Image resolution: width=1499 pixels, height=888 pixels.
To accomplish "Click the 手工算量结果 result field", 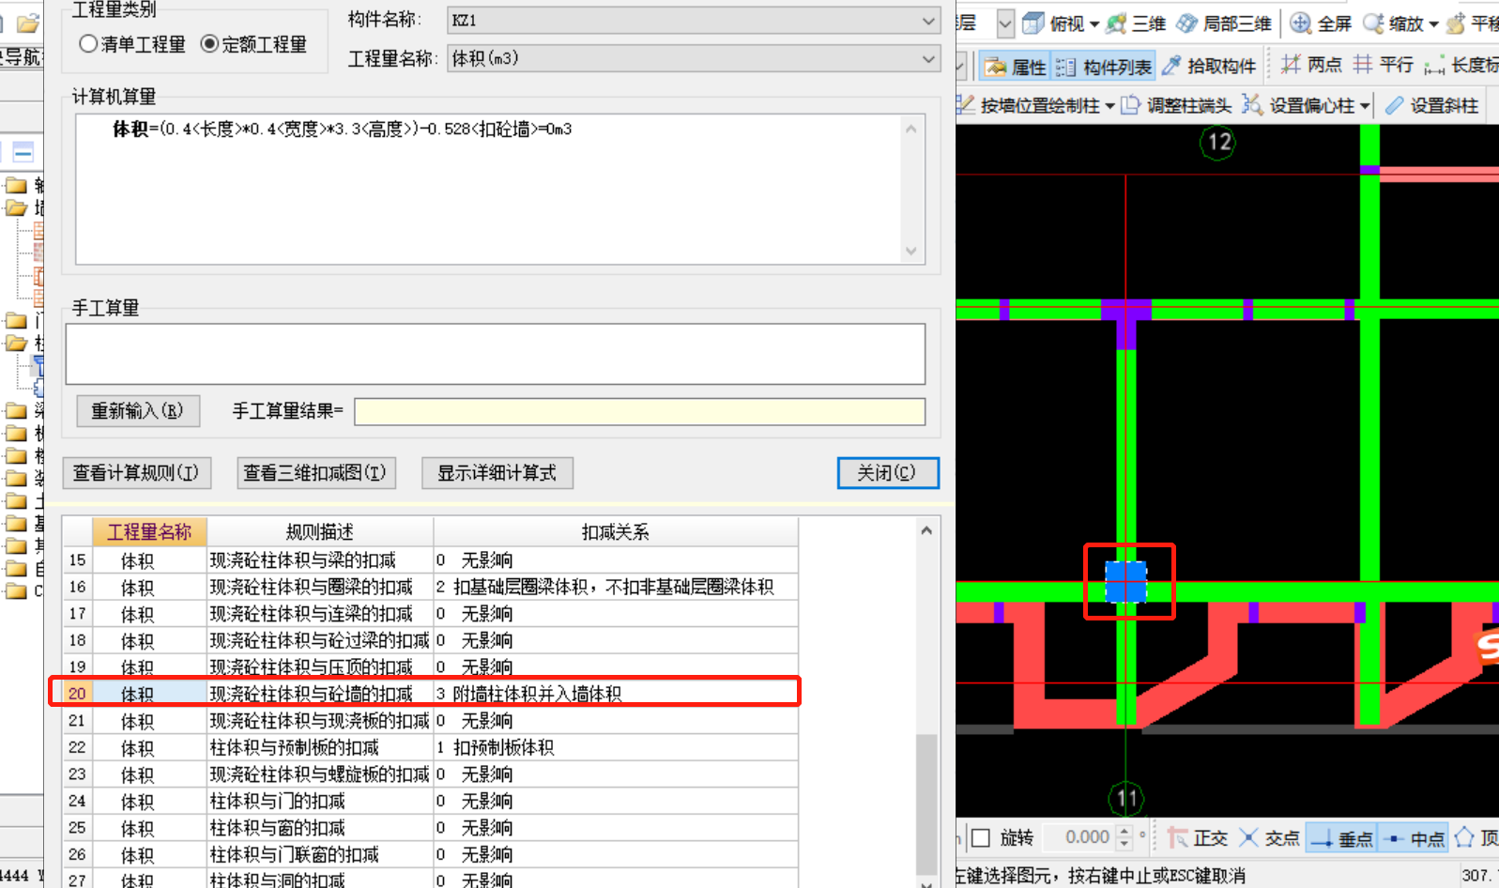I will tap(639, 411).
